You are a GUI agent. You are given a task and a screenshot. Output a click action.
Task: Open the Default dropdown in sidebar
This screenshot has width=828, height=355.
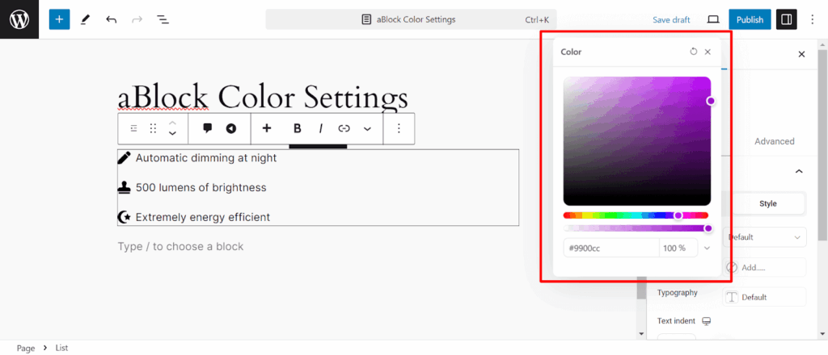coord(765,237)
